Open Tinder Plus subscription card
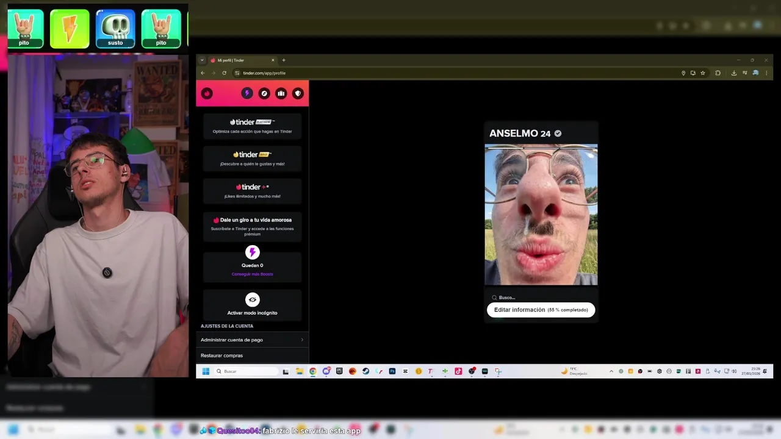 (x=252, y=191)
